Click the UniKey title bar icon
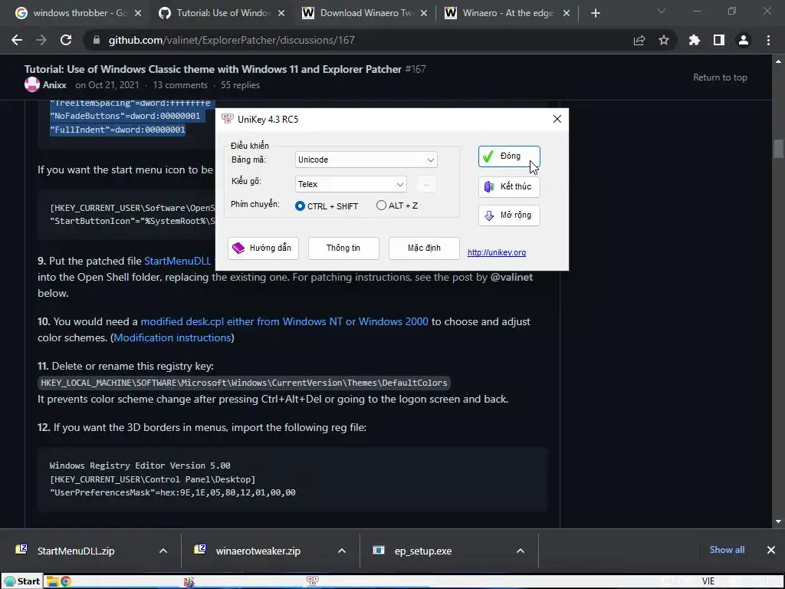This screenshot has width=785, height=589. [x=227, y=119]
